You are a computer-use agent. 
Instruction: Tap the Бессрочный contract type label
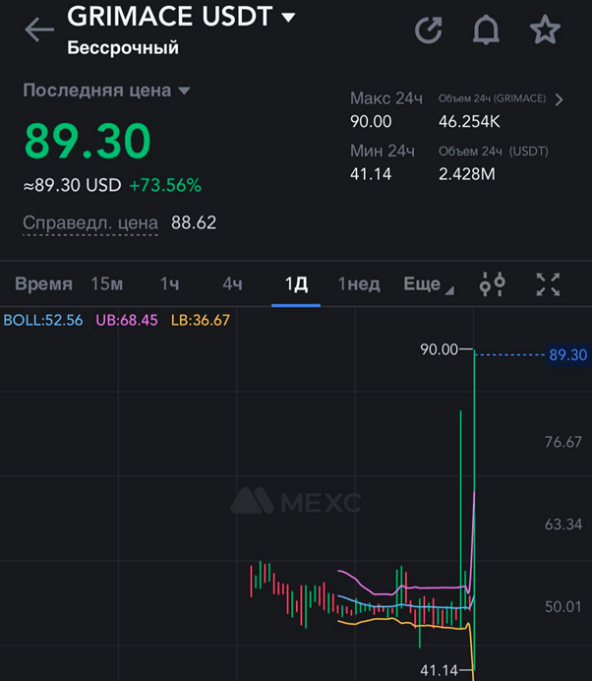pos(123,47)
